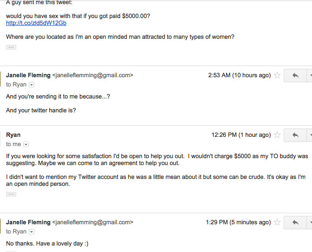312x252 pixels.
Task: Star the 1:29 PM message
Action: [277, 222]
